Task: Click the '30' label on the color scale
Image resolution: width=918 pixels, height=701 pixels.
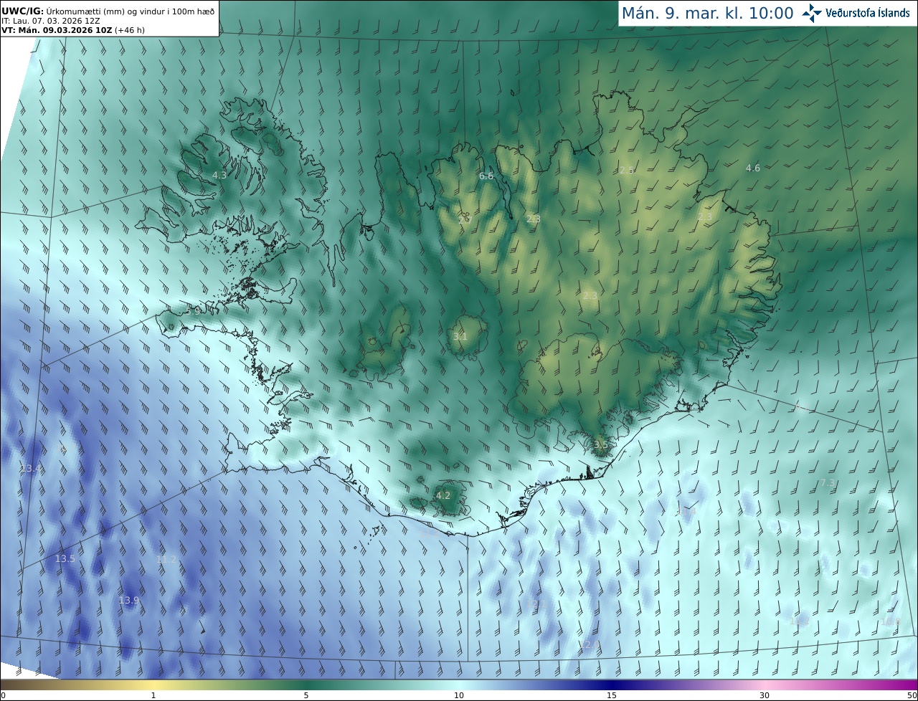Action: tap(765, 696)
